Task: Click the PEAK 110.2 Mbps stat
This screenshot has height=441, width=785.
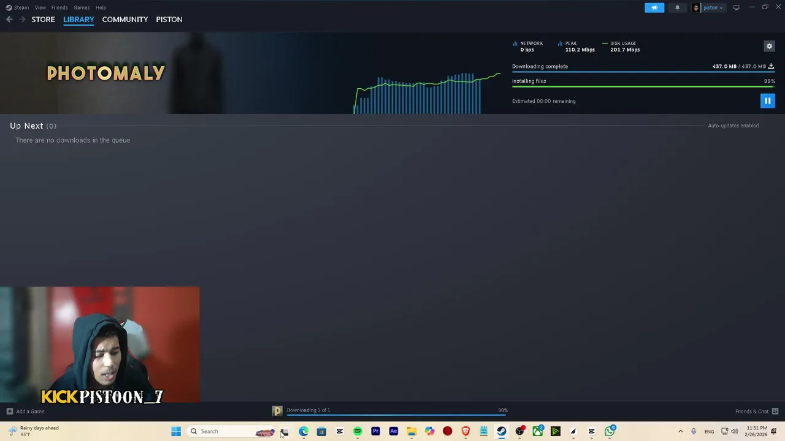Action: click(x=576, y=47)
